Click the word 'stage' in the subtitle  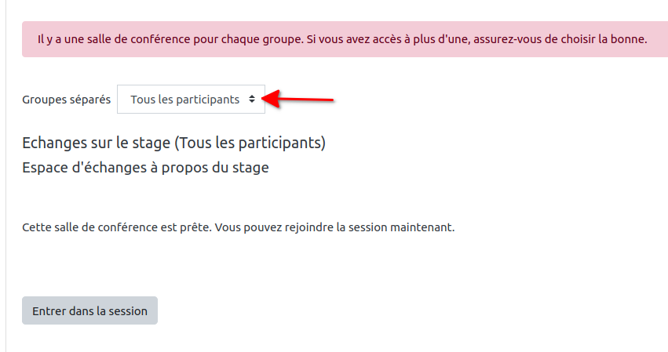[251, 168]
